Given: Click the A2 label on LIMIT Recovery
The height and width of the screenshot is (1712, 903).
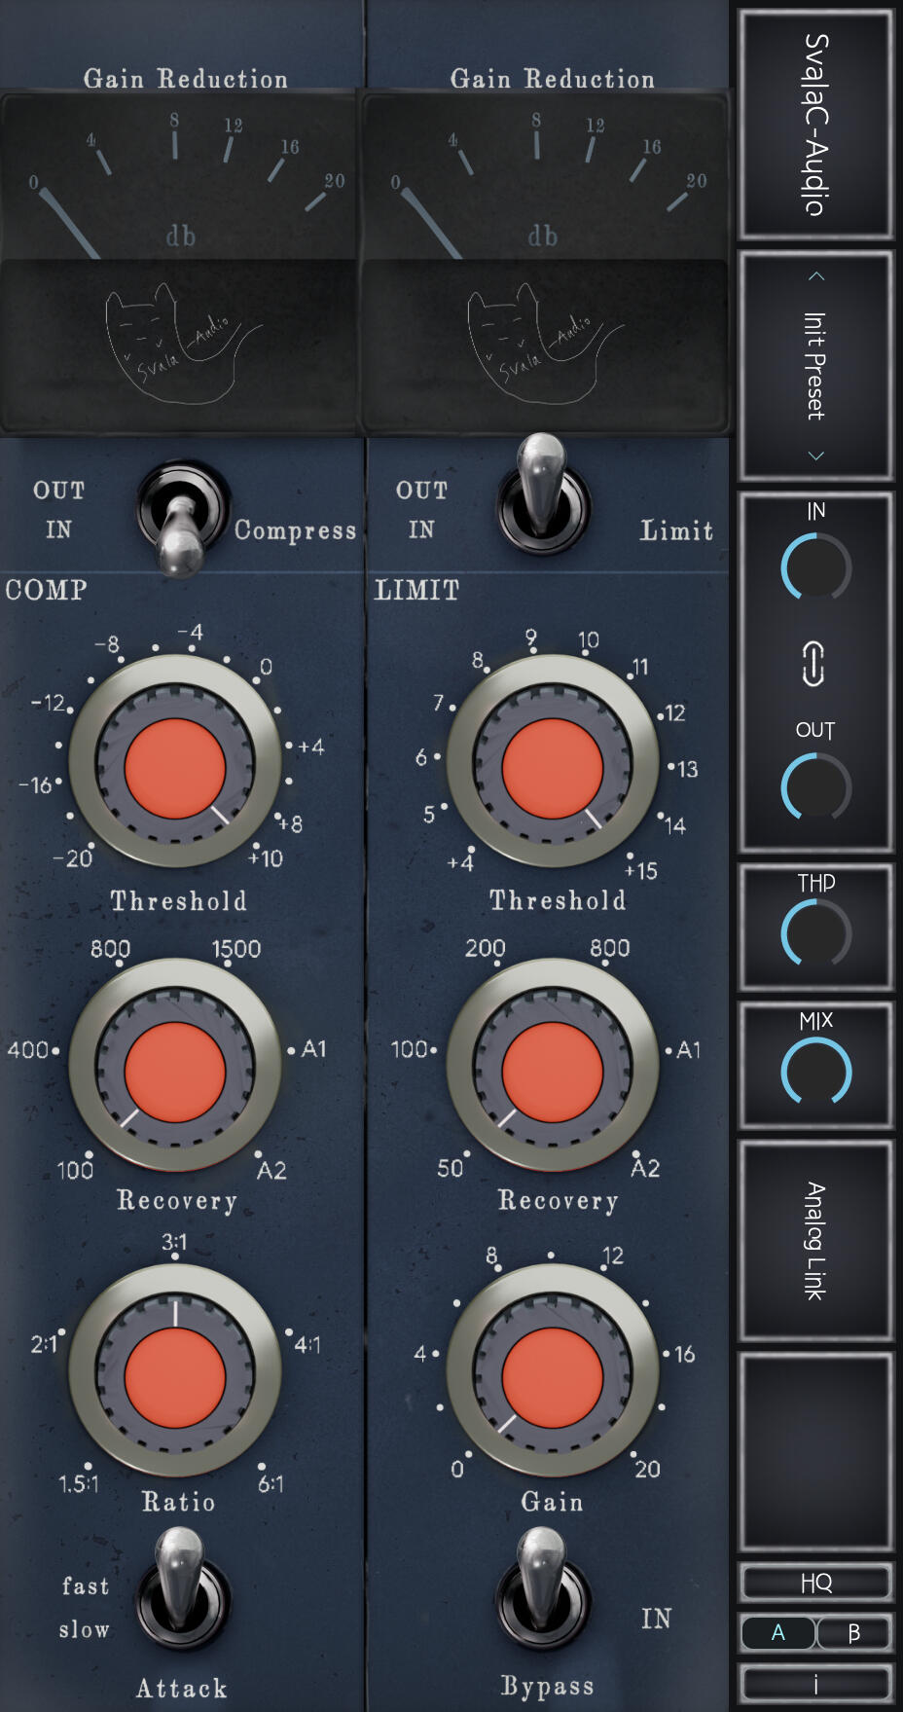Looking at the screenshot, I should [x=645, y=1168].
